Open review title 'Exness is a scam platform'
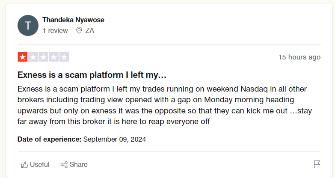 [92, 75]
